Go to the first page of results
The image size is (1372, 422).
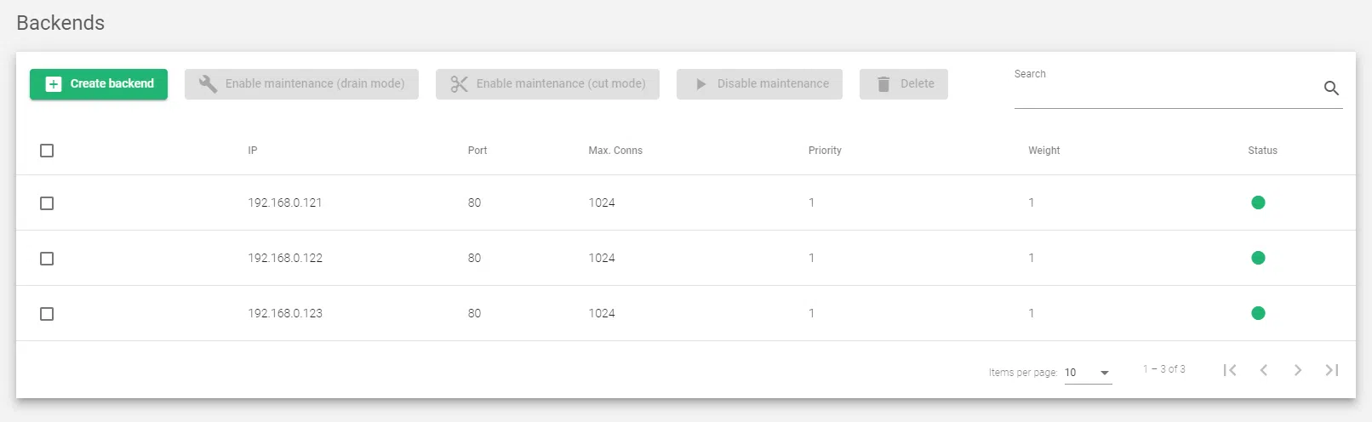1229,370
